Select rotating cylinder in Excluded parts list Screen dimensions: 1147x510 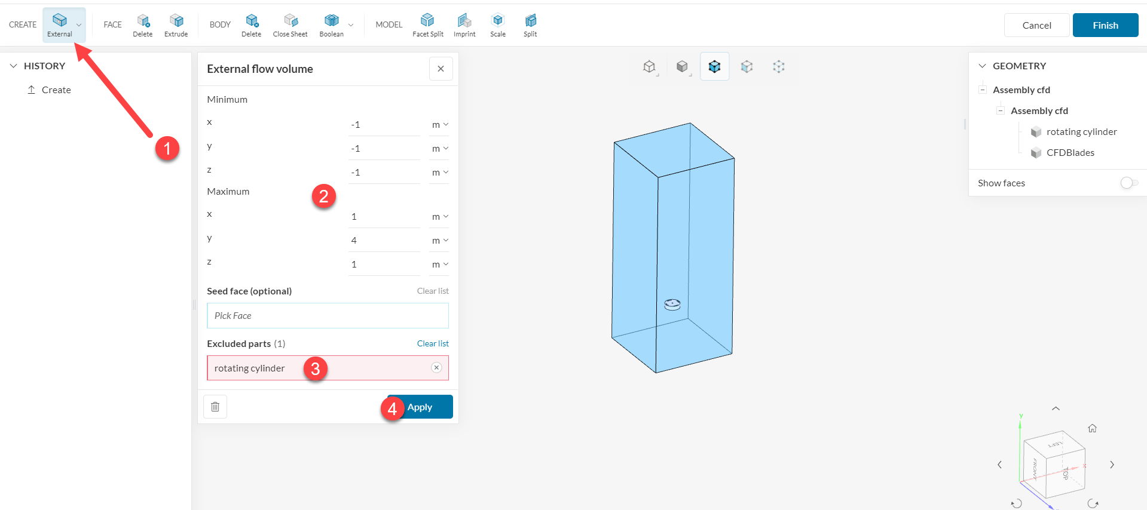[328, 368]
